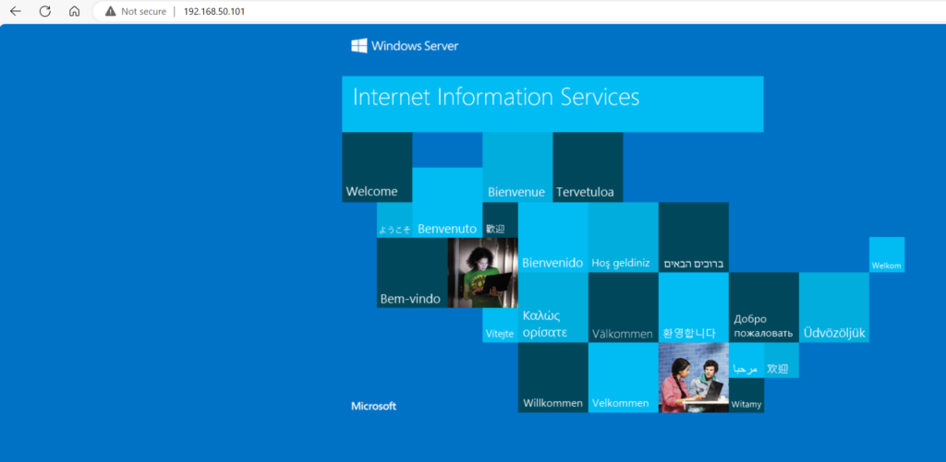This screenshot has width=946, height=462.
Task: Click the Arabic مرحبا tile
Action: pos(746,361)
